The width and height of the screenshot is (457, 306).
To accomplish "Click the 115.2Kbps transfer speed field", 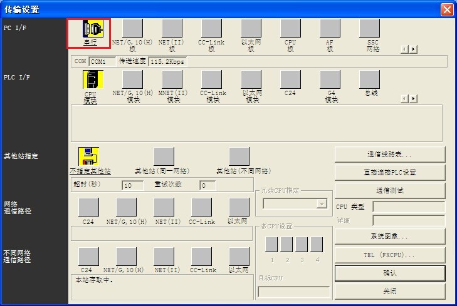I will point(167,61).
